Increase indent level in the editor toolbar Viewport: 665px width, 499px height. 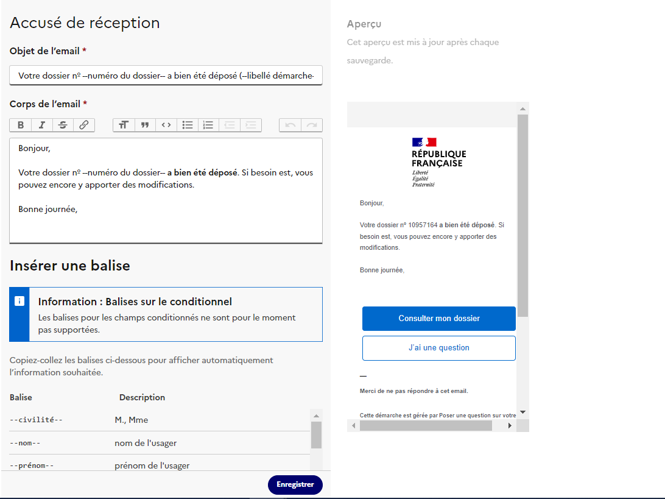coord(251,125)
